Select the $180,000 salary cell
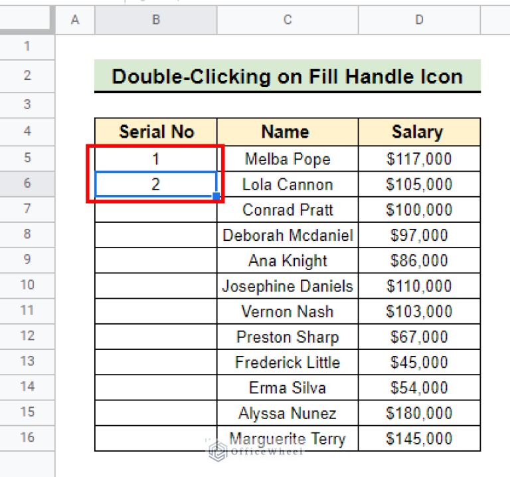Viewport: 510px width, 477px height. click(419, 413)
